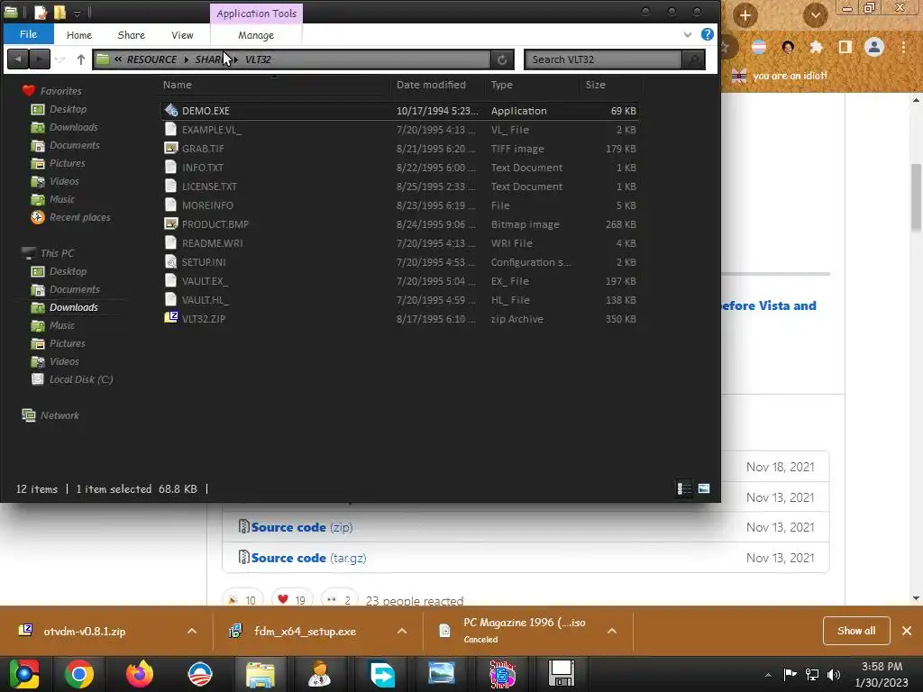923x692 pixels.
Task: Select PRODUCT.BMP file icon
Action: tap(170, 223)
